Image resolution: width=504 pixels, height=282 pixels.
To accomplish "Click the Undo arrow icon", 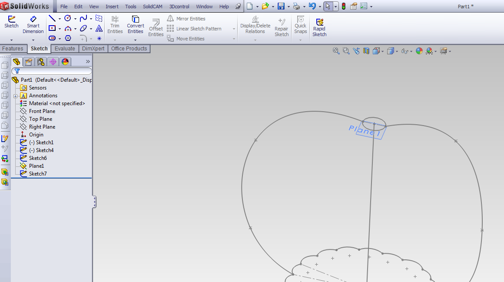I will (x=312, y=6).
